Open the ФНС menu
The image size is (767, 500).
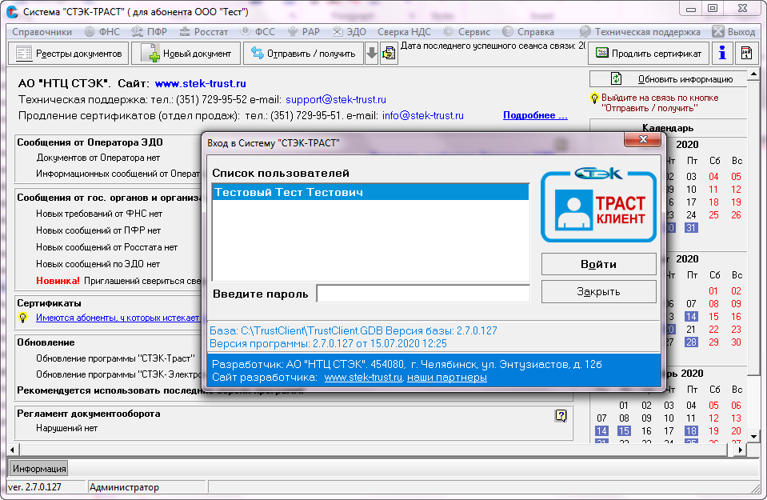pos(102,32)
